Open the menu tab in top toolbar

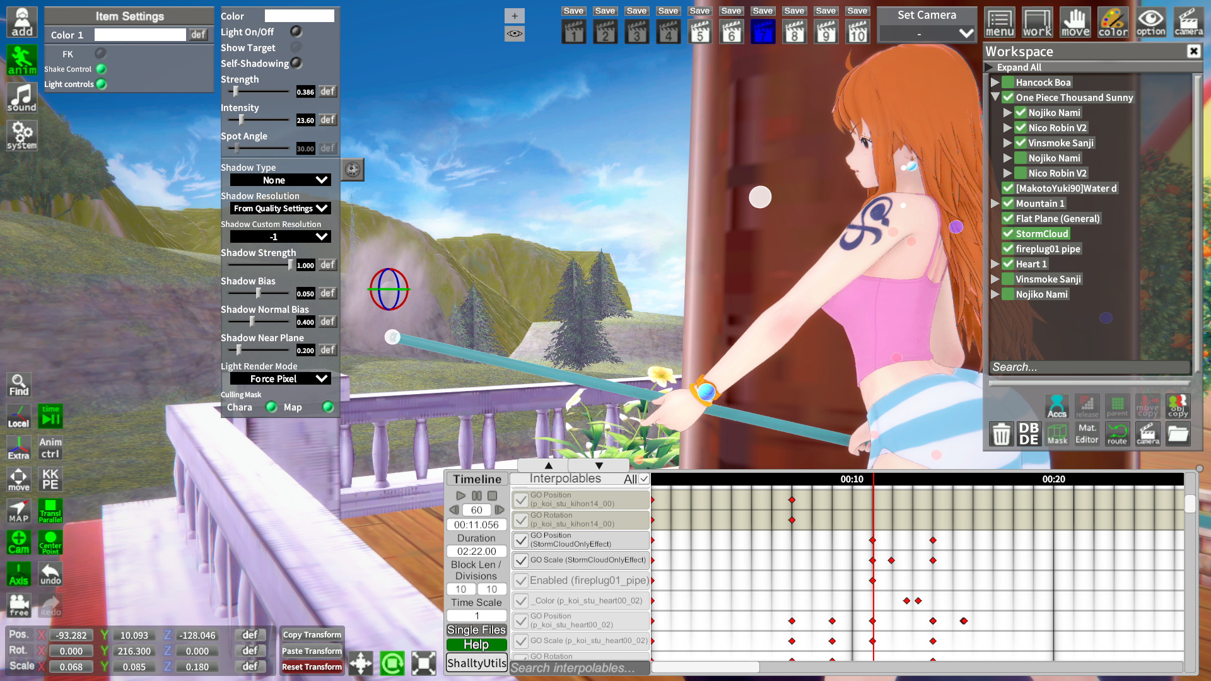coord(1000,23)
